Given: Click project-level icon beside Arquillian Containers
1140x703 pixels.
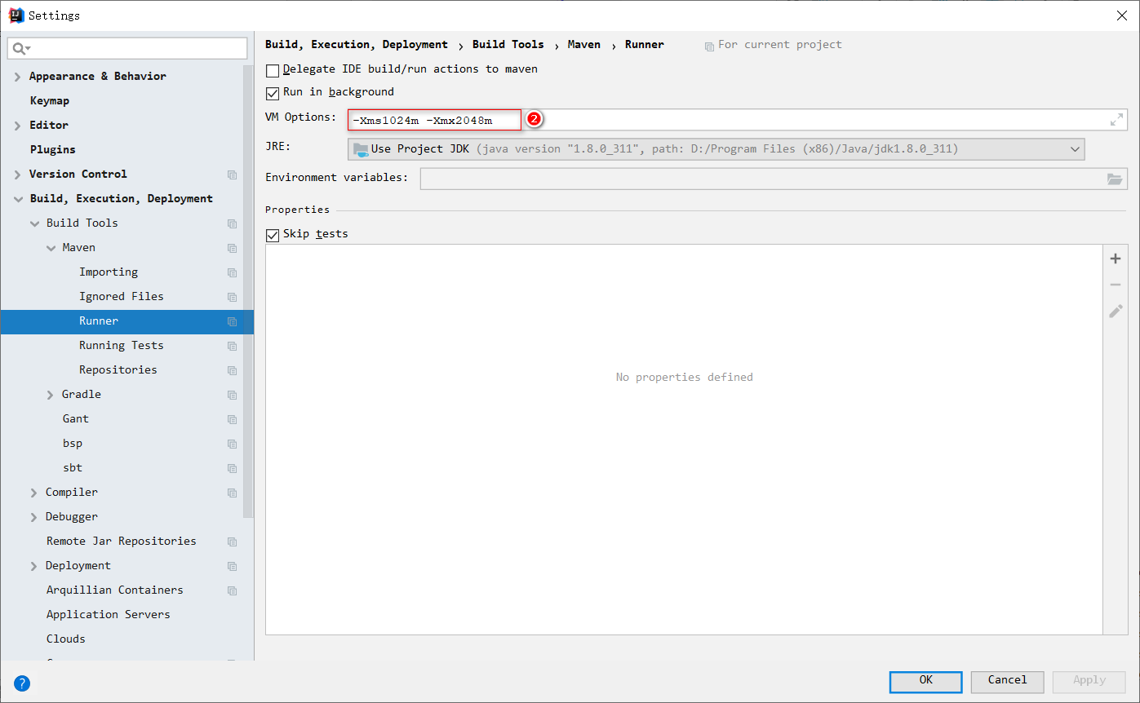Looking at the screenshot, I should 233,590.
